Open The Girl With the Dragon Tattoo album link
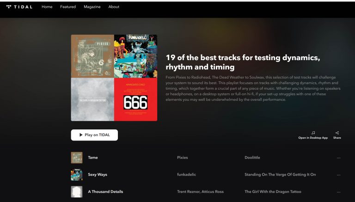 pyautogui.click(x=273, y=191)
